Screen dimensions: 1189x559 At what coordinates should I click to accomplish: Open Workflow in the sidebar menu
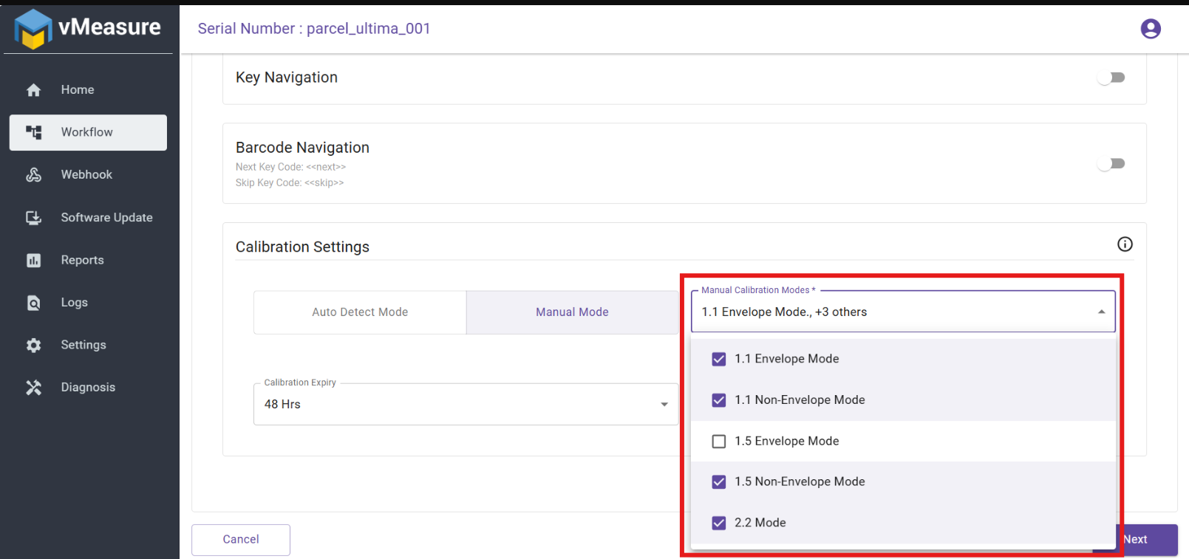pos(88,132)
